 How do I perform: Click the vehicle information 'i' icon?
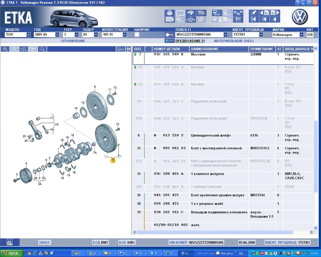coord(190,19)
